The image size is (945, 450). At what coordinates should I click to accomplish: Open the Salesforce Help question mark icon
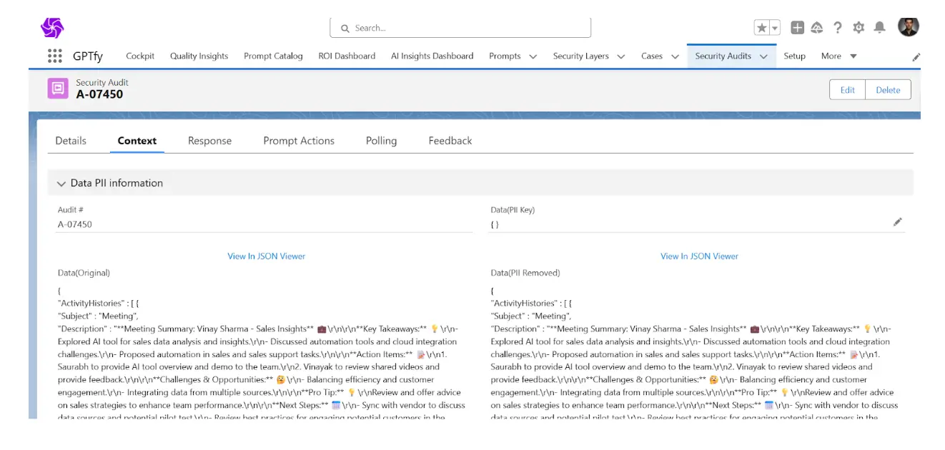(838, 27)
